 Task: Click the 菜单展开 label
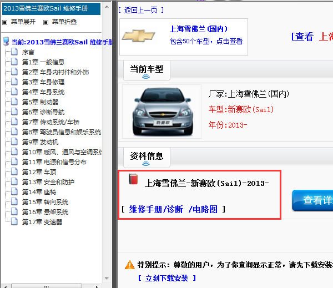click(x=23, y=22)
